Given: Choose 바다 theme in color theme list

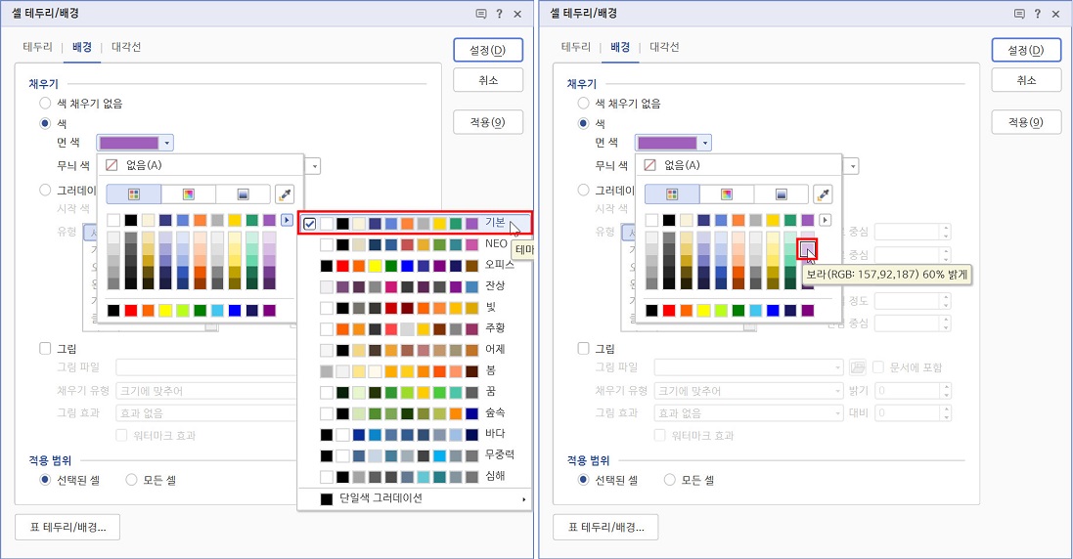Looking at the screenshot, I should (416, 434).
